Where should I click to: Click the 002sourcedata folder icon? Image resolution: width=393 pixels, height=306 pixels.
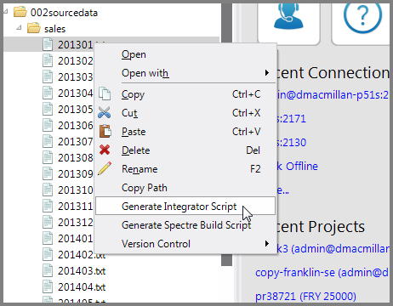click(20, 12)
